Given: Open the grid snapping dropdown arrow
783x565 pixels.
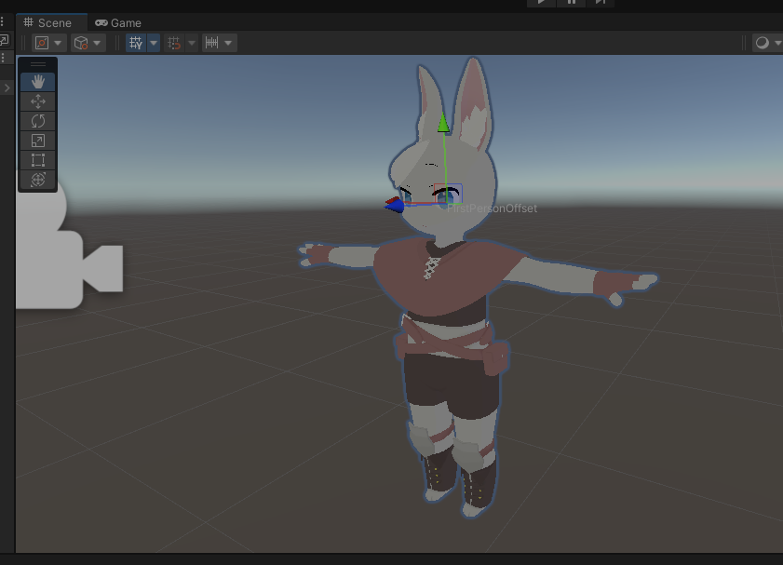Looking at the screenshot, I should pos(192,43).
